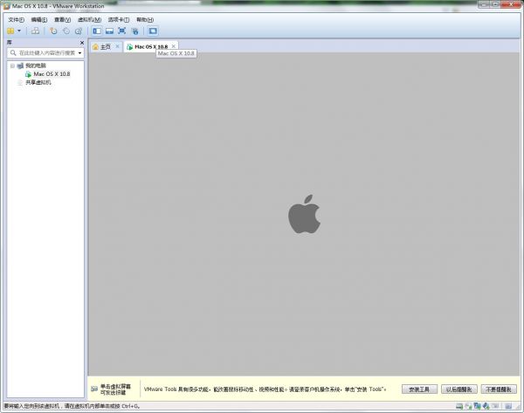Click the hard disk status bar icon
Viewport: 524px width, 413px height.
[459, 406]
